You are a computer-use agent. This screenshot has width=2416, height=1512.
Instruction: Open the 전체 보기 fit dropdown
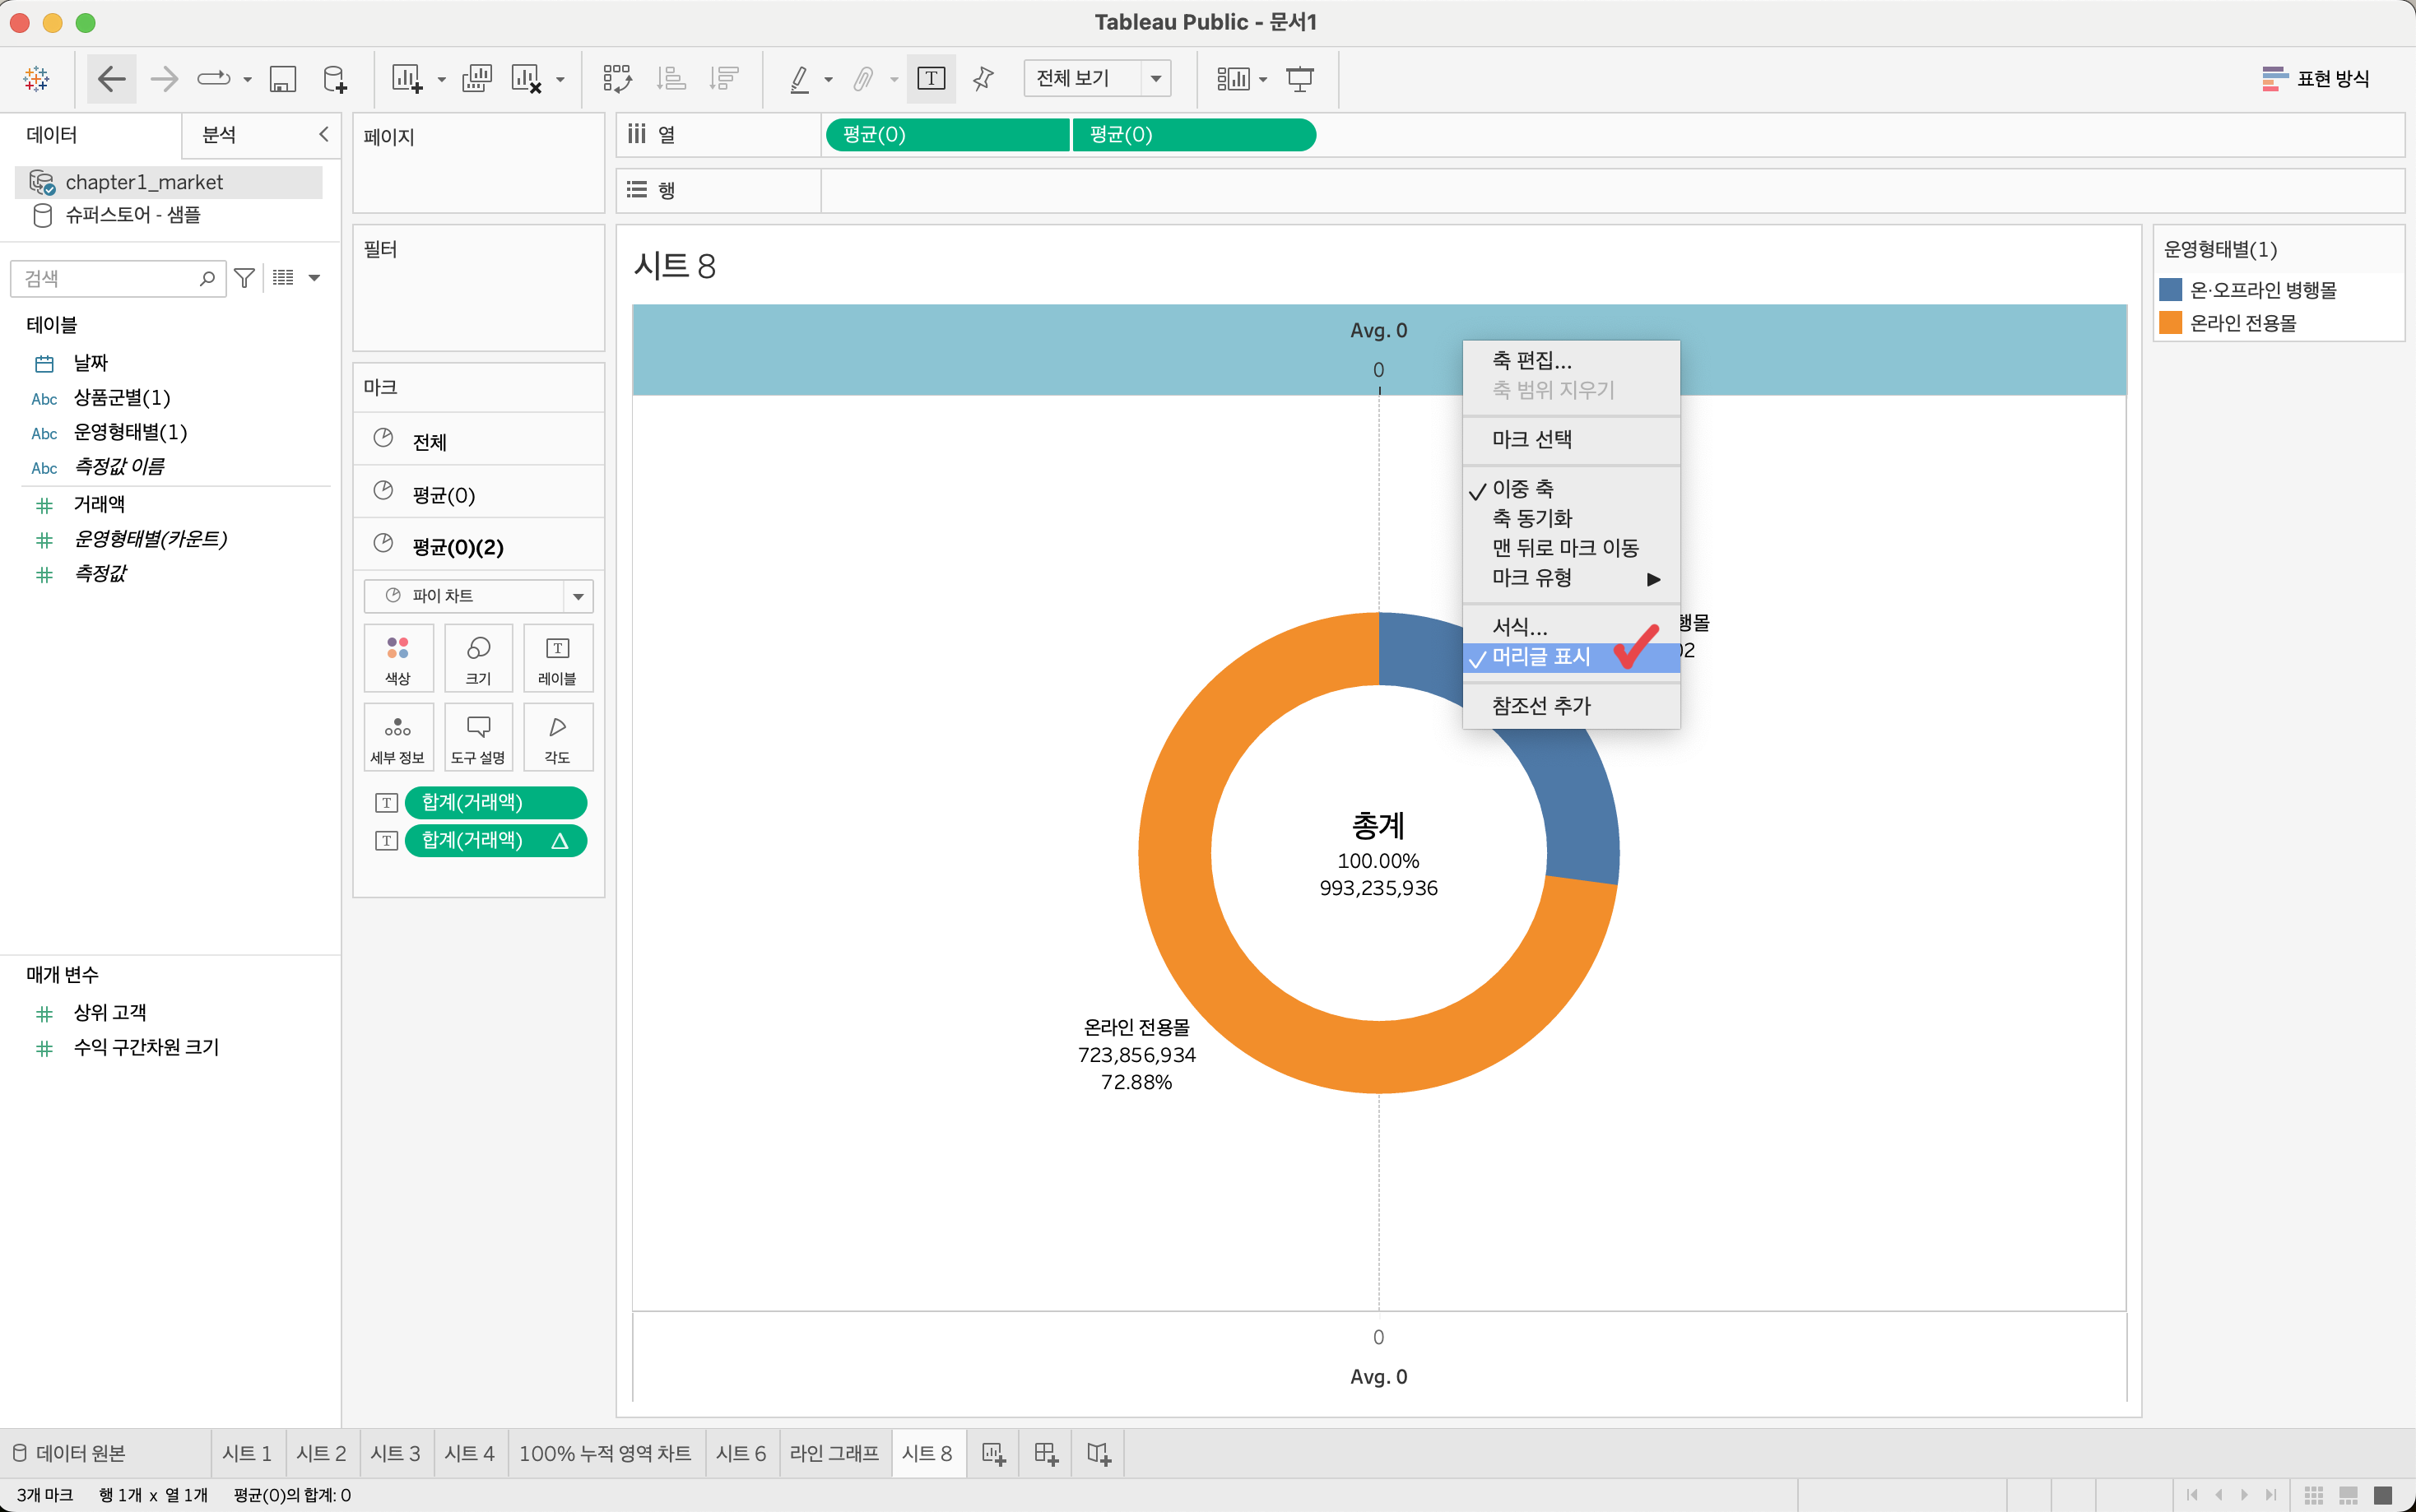pos(1096,78)
